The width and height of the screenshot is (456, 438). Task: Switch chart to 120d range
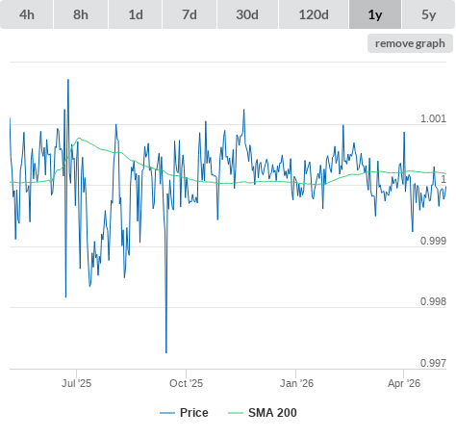click(x=314, y=14)
